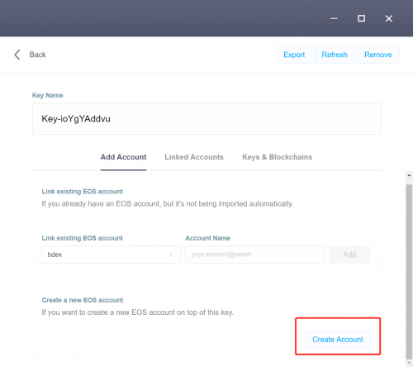Image resolution: width=413 pixels, height=367 pixels.
Task: Click the Back arrow icon
Action: (x=17, y=55)
